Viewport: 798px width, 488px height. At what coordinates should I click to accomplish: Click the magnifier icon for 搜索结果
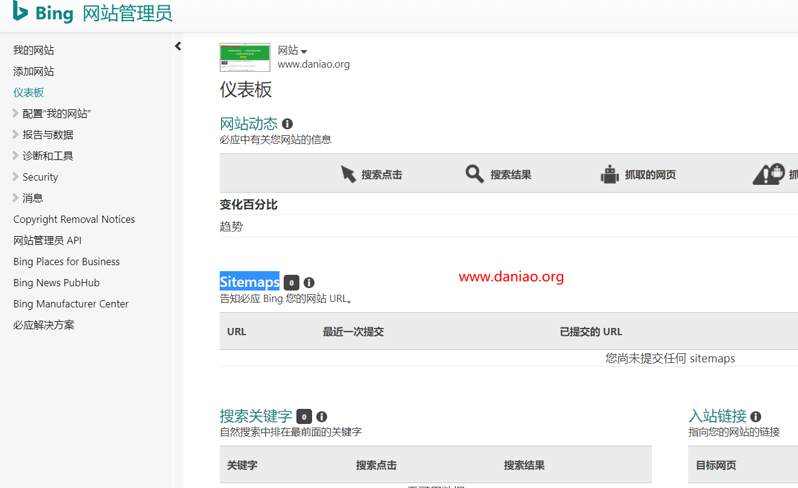(x=474, y=174)
